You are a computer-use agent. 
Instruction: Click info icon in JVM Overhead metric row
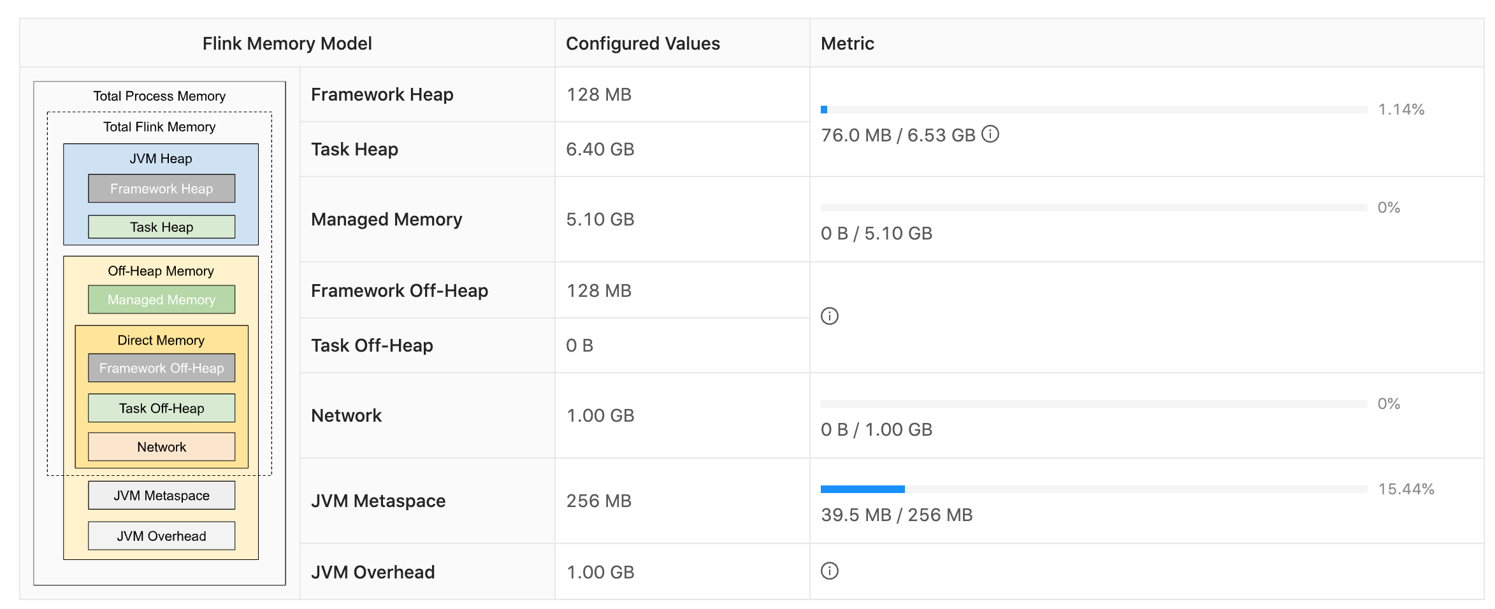click(829, 571)
